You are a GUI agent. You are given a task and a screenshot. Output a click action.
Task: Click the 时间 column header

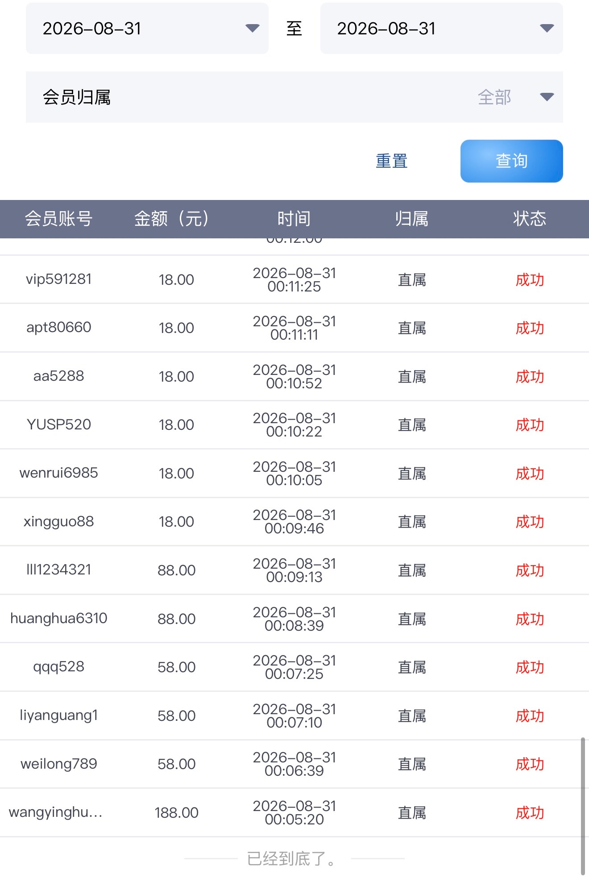294,219
